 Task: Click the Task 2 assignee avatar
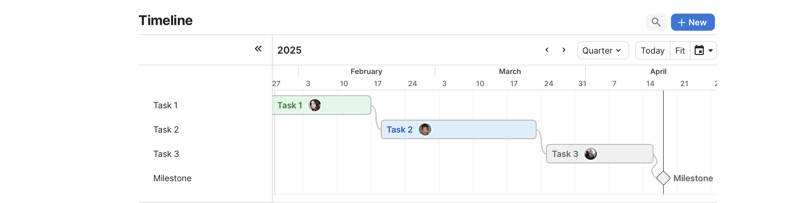pyautogui.click(x=425, y=129)
